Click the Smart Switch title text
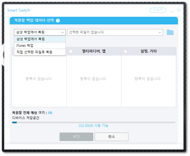This screenshot has width=190, height=156. click(x=18, y=10)
